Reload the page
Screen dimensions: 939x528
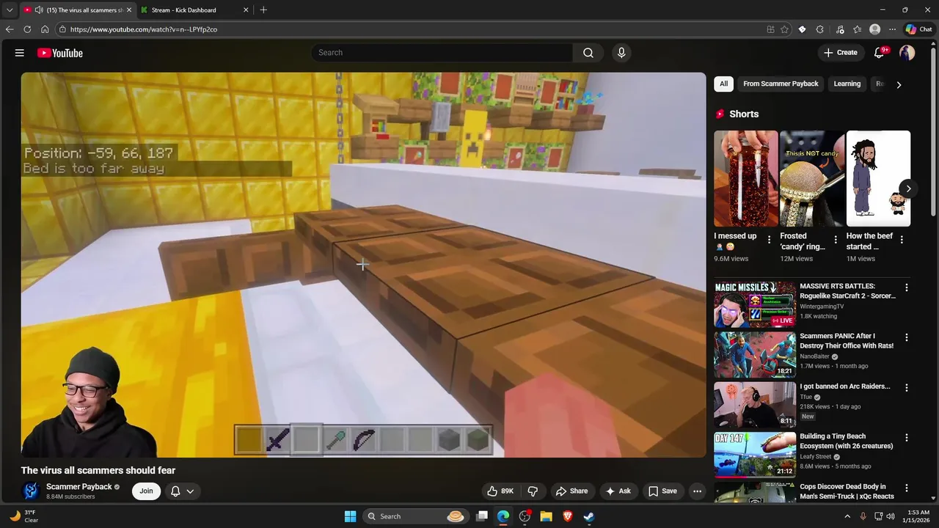27,29
